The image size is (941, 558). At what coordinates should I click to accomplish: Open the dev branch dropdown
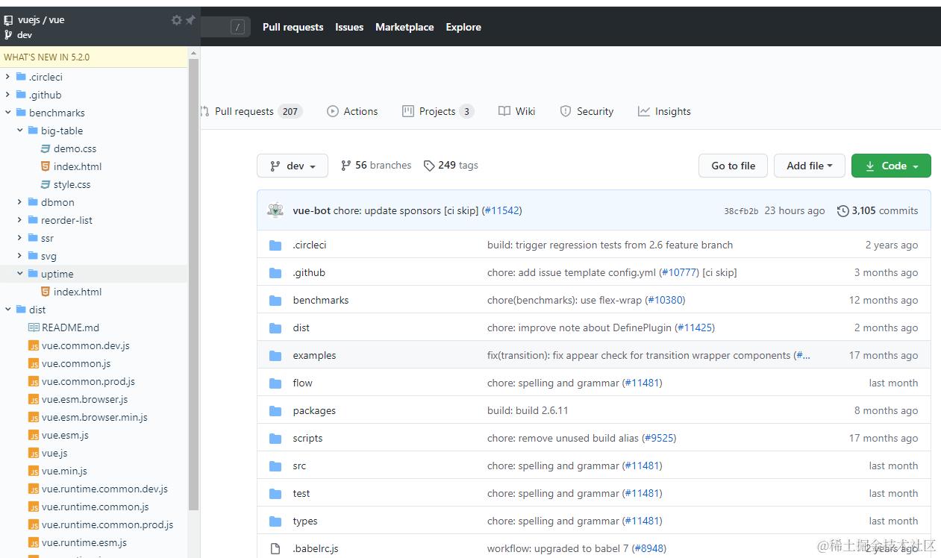pos(293,166)
